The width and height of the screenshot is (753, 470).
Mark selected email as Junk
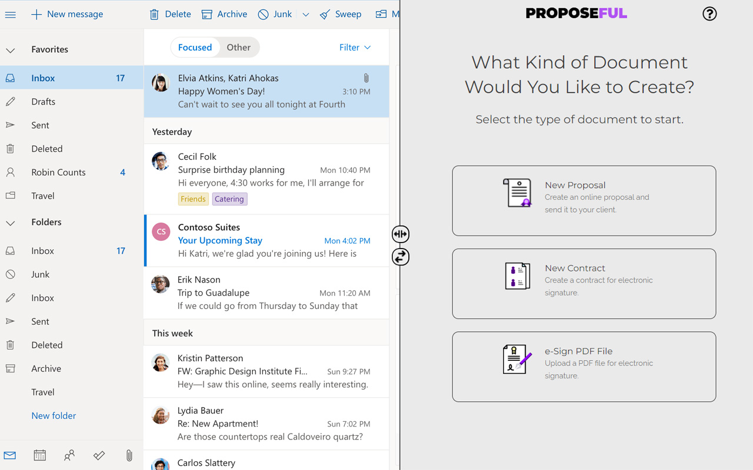(x=275, y=14)
